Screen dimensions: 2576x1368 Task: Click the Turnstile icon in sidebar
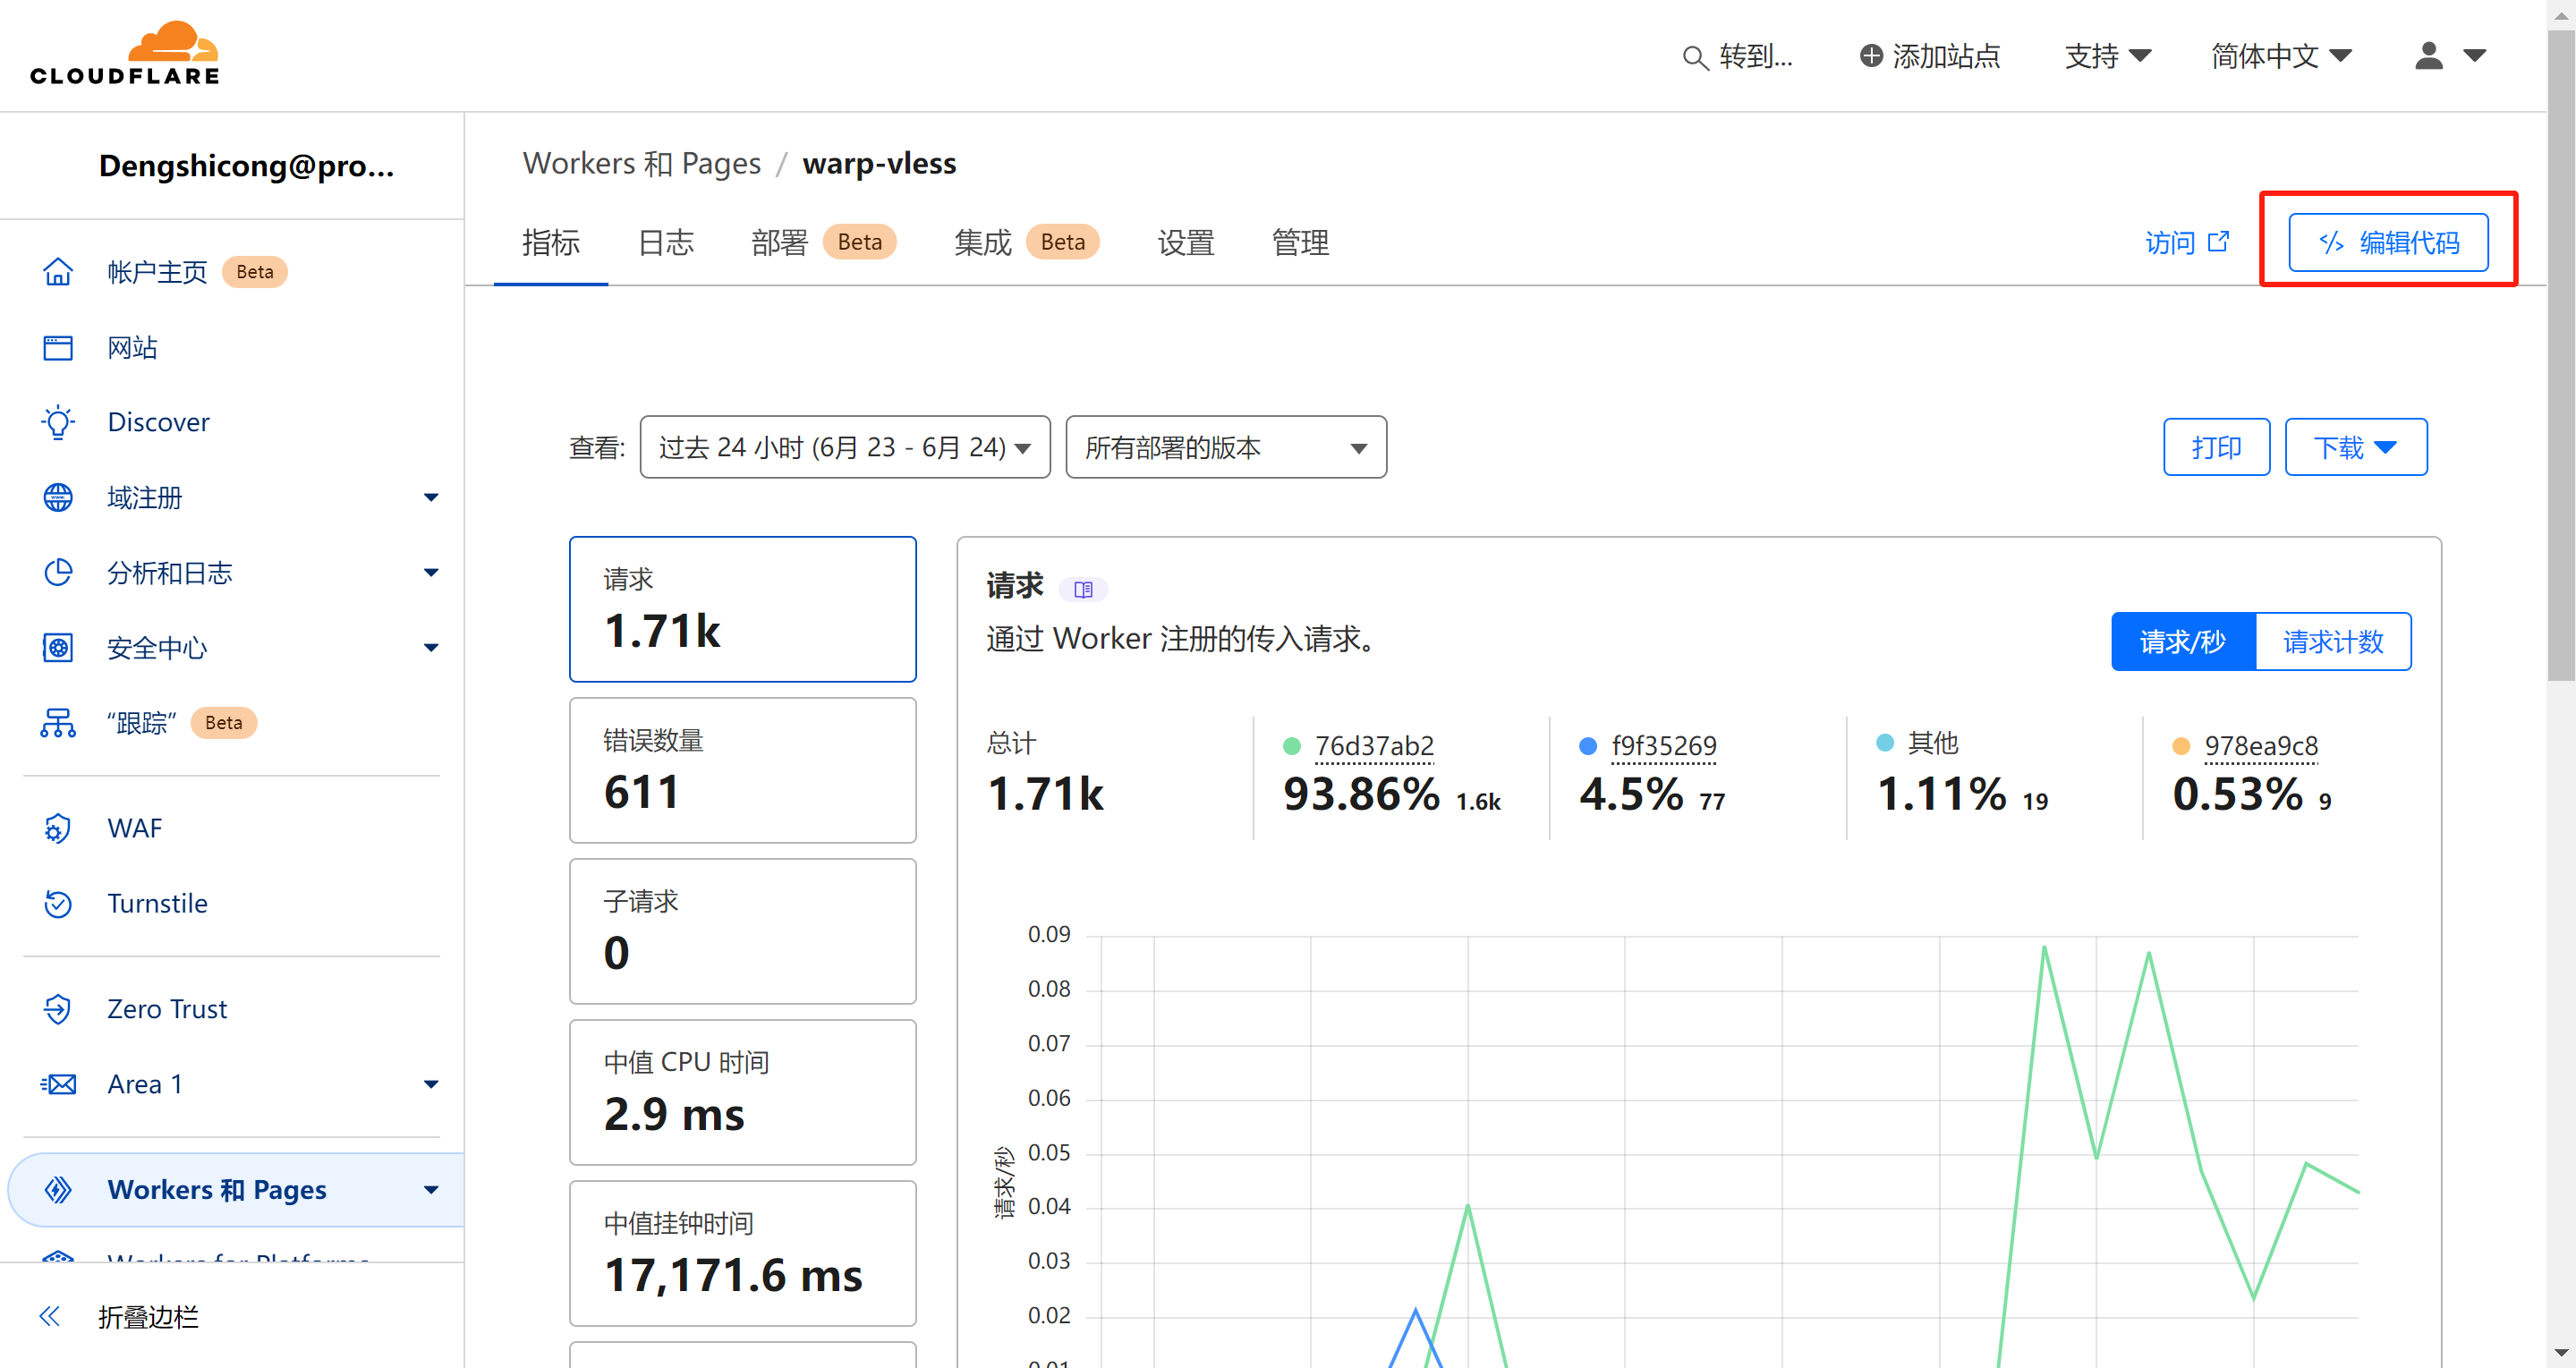tap(58, 903)
